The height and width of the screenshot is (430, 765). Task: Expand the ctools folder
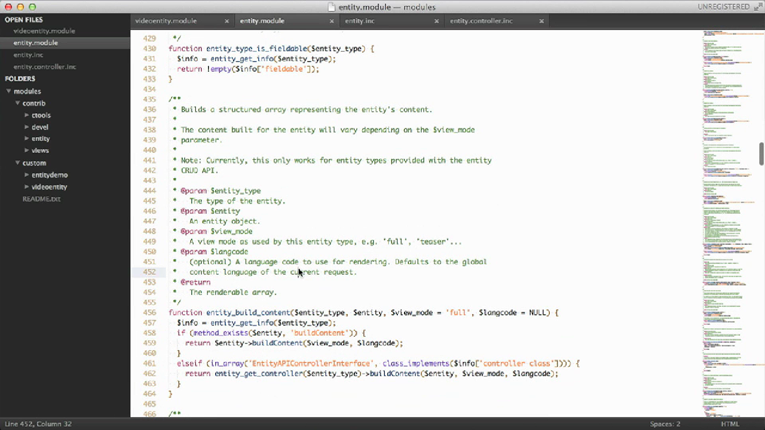click(27, 115)
